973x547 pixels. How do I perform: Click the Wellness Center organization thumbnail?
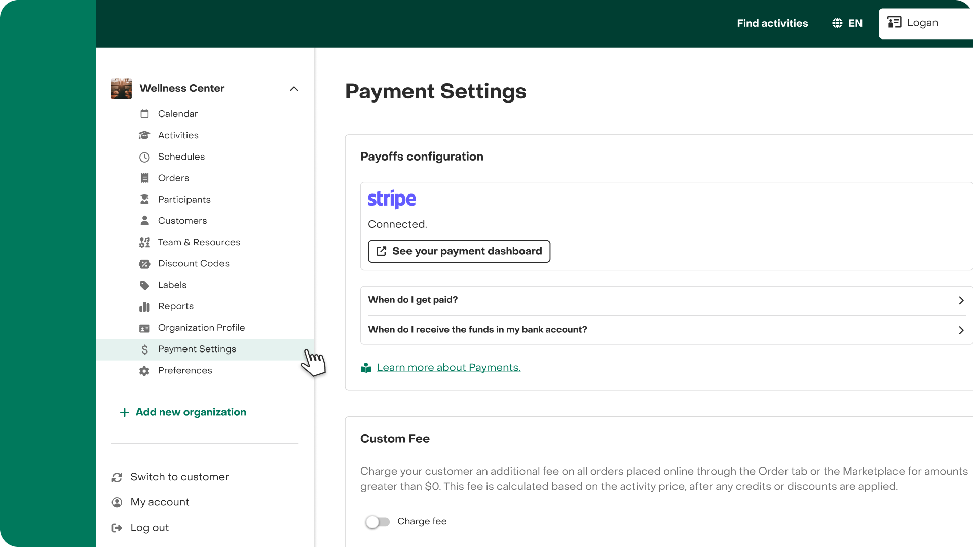[122, 89]
